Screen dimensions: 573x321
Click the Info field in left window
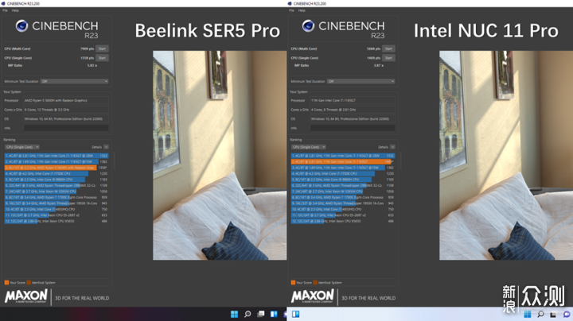(x=66, y=128)
